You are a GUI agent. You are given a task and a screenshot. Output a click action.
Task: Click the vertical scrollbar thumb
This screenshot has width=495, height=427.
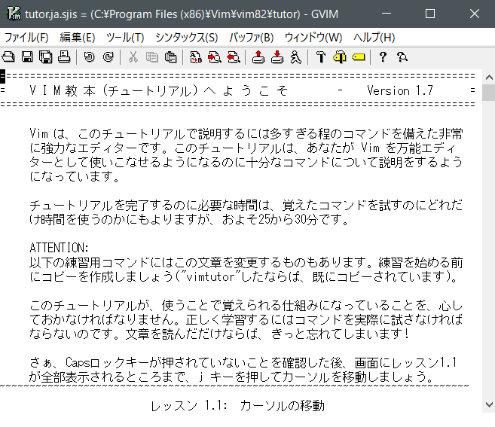click(x=489, y=93)
